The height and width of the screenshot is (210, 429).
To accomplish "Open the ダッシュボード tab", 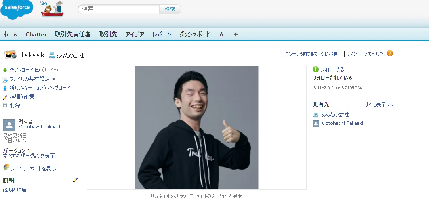I will pyautogui.click(x=195, y=34).
